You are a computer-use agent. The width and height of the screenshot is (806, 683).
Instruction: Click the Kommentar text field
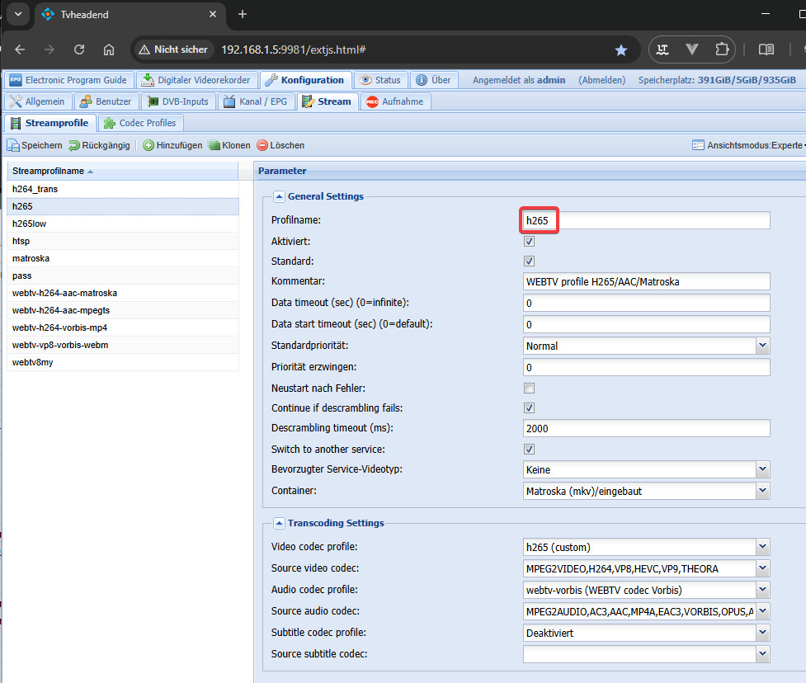click(x=647, y=281)
